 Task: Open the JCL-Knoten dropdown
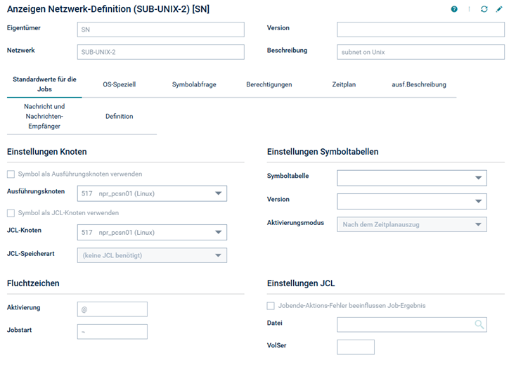(x=152, y=232)
